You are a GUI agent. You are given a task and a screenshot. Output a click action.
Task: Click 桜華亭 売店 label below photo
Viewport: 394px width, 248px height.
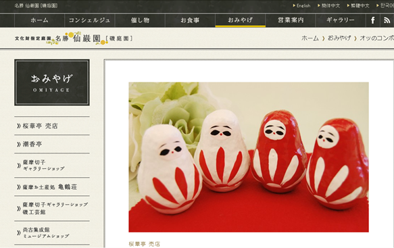[x=145, y=244]
